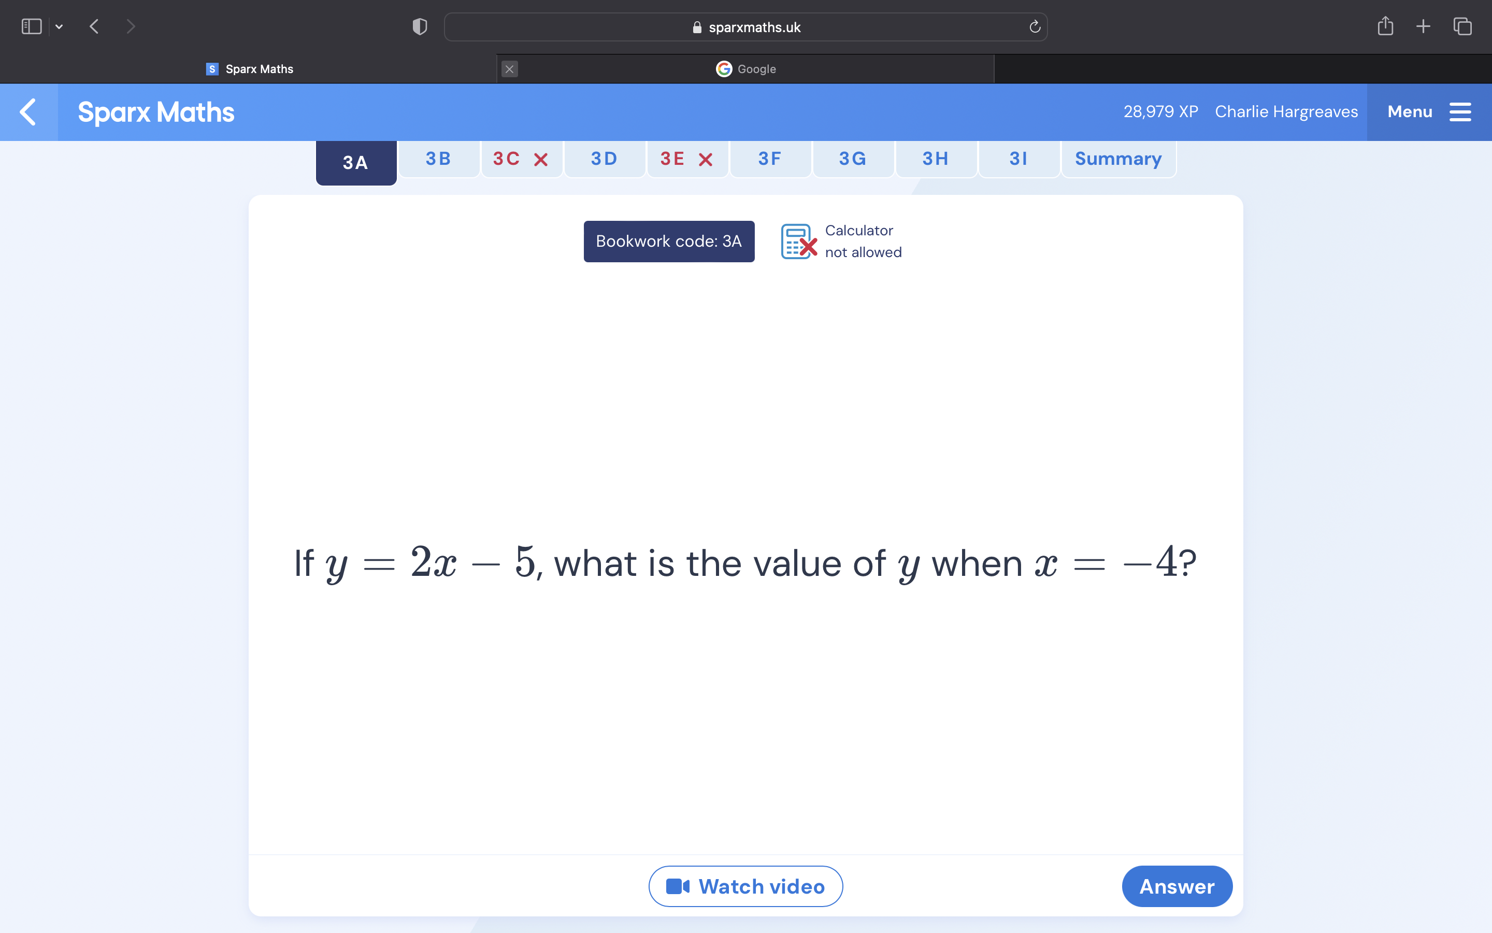Show the tab overview icon
Image resolution: width=1492 pixels, height=933 pixels.
click(1462, 26)
